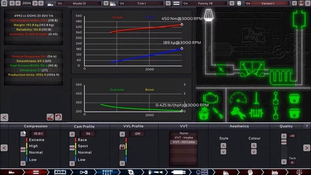311x175 pixels.
Task: Open the Model 31 dropdown arrow
Action: click(106, 3)
